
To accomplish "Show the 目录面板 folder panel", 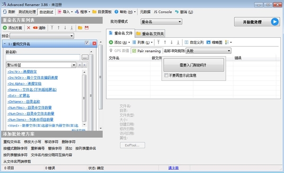I will point(102,12).
